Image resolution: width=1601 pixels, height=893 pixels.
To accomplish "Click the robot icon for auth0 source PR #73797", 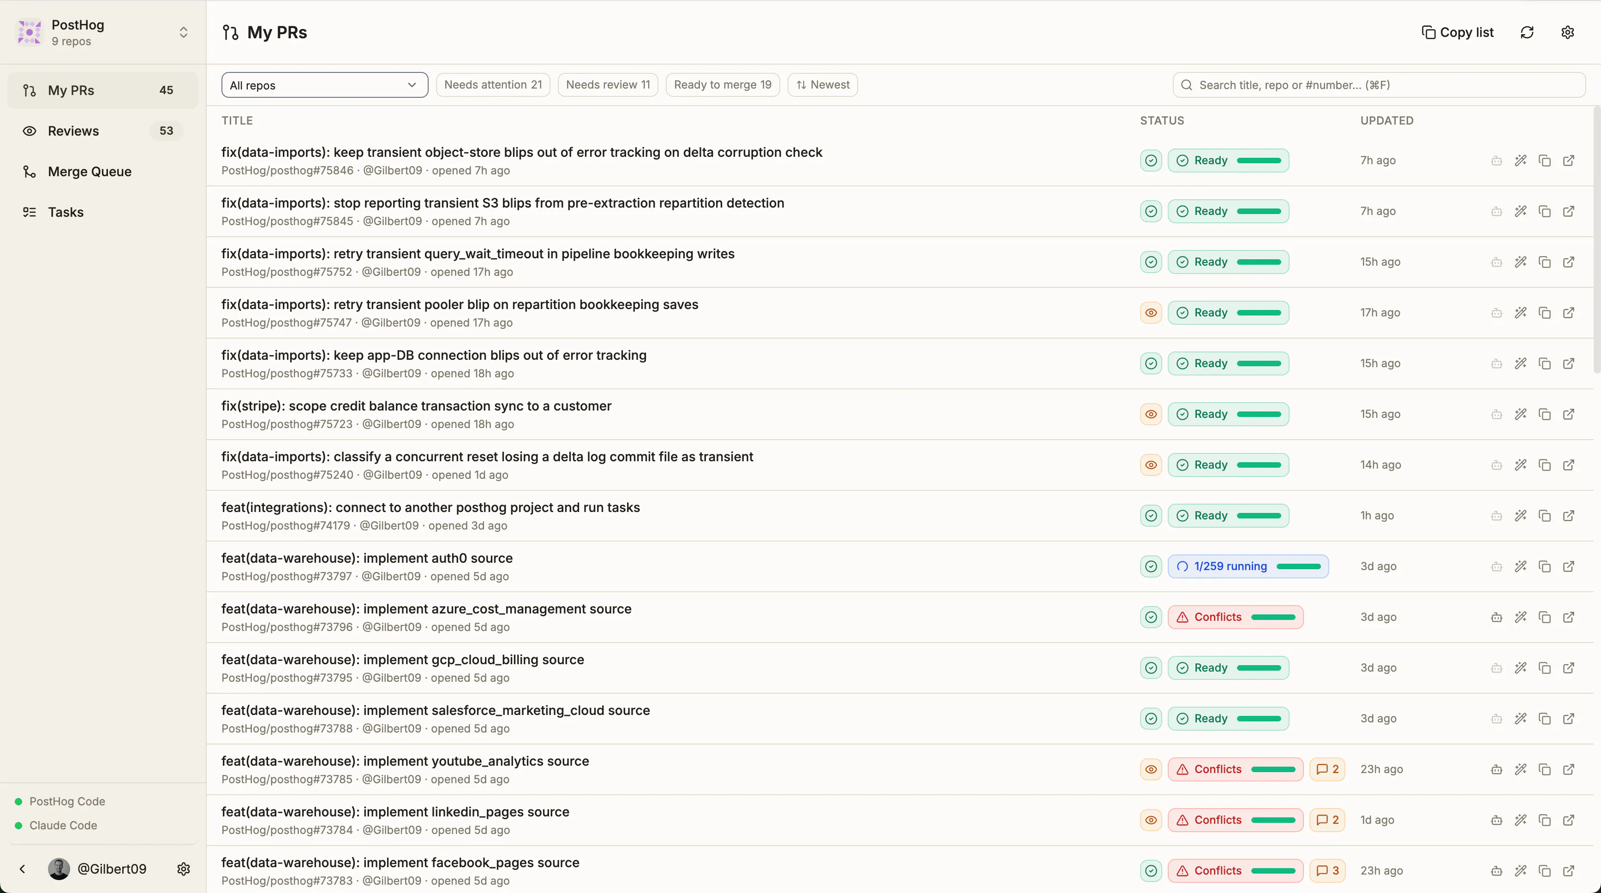I will (1497, 566).
